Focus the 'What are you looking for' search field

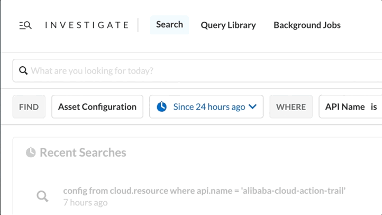click(197, 70)
